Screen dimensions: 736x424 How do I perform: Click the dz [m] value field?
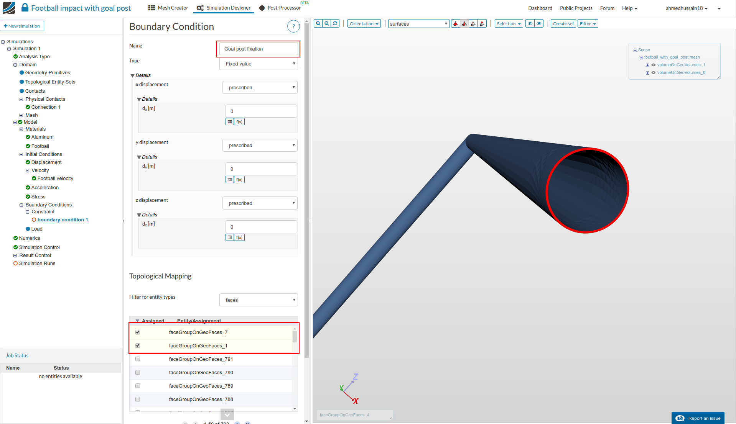261,227
